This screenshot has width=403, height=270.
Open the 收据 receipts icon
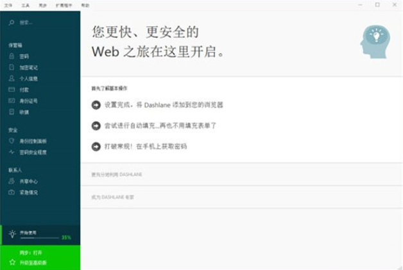pos(12,111)
